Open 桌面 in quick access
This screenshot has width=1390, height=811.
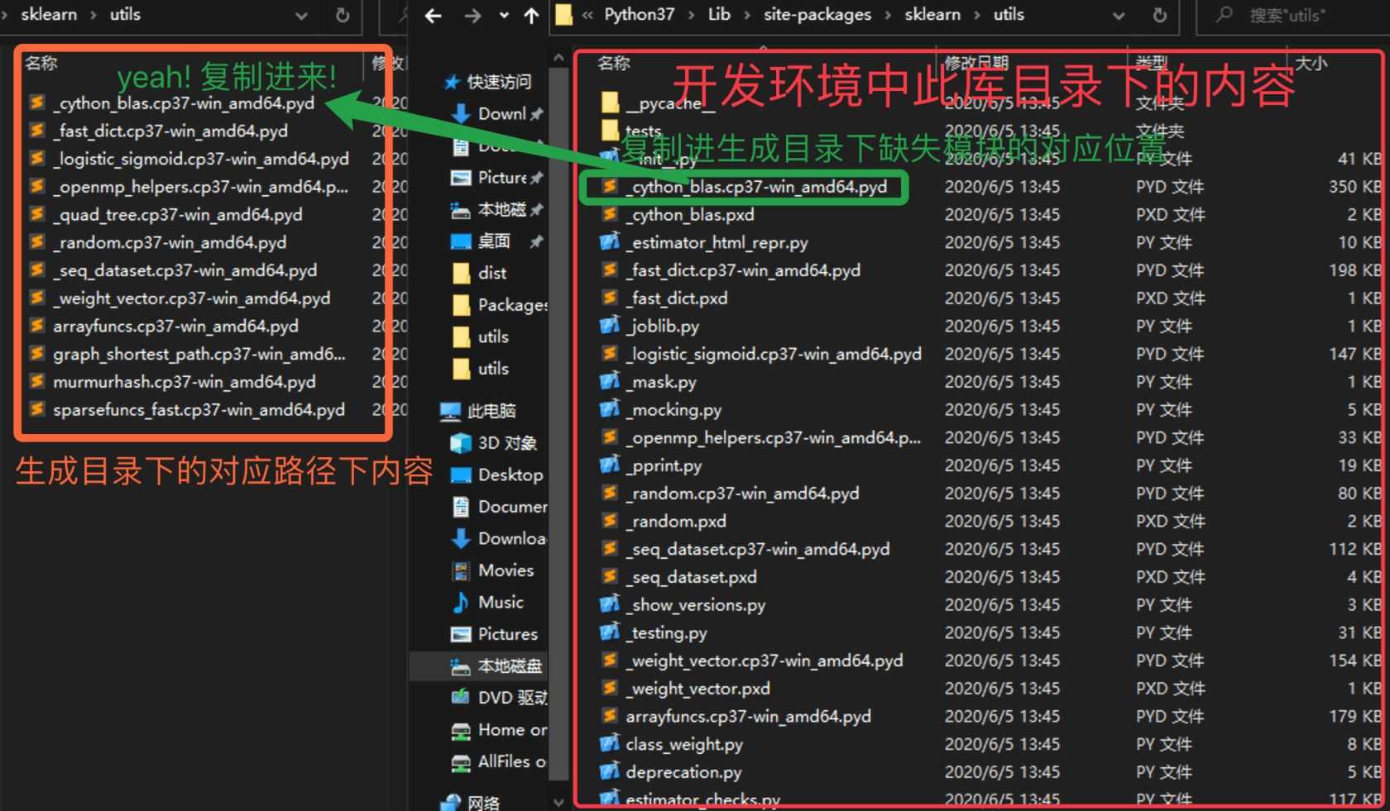tap(494, 241)
